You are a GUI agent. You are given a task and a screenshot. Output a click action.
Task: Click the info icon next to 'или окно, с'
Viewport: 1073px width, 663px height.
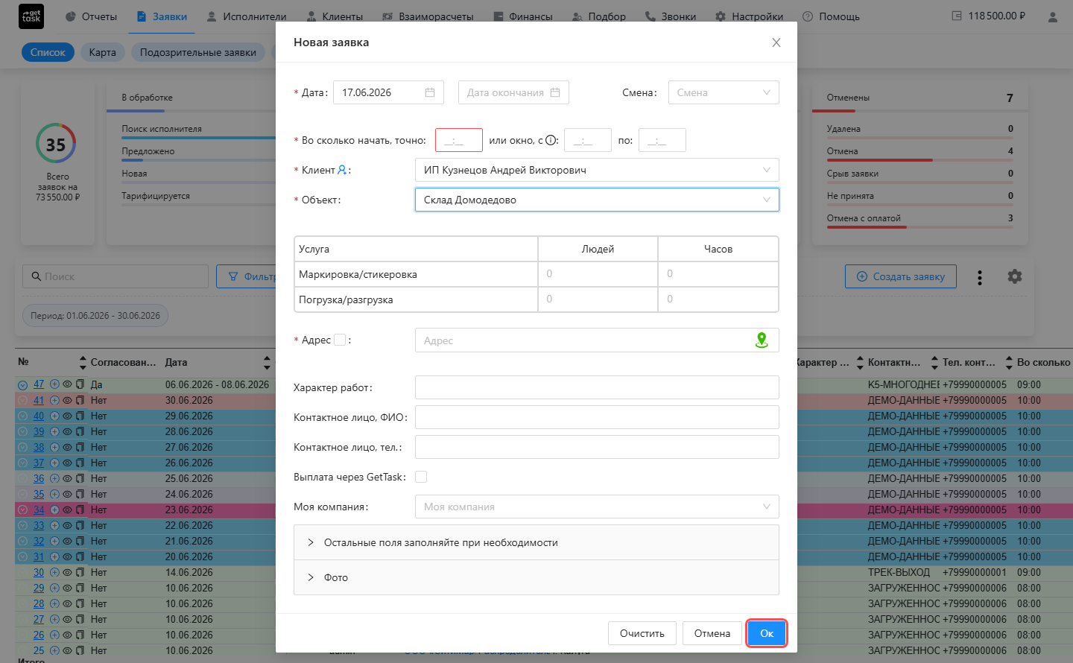(551, 140)
